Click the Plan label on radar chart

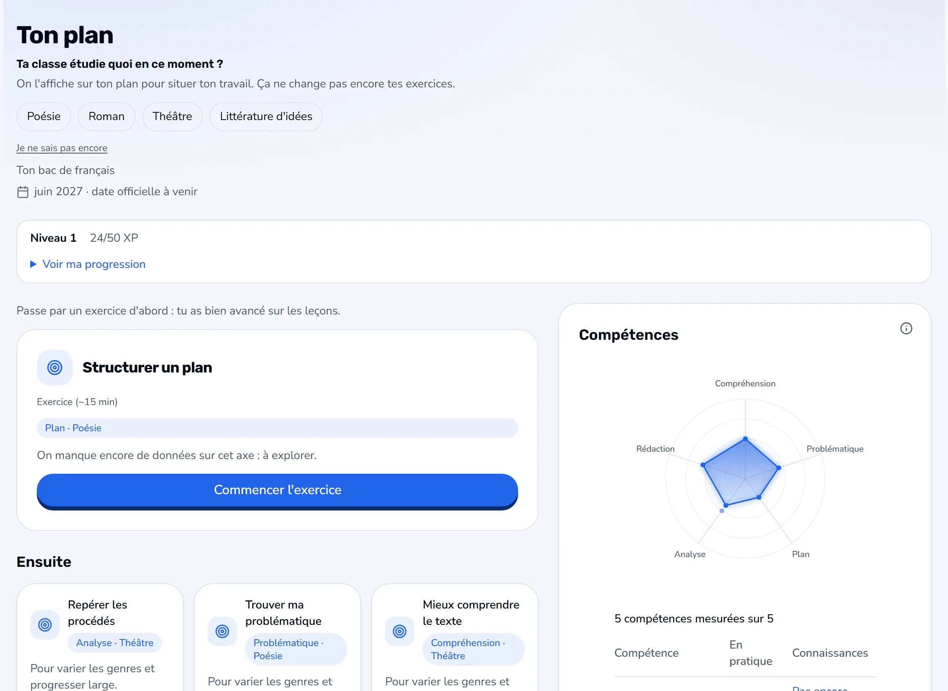point(800,554)
